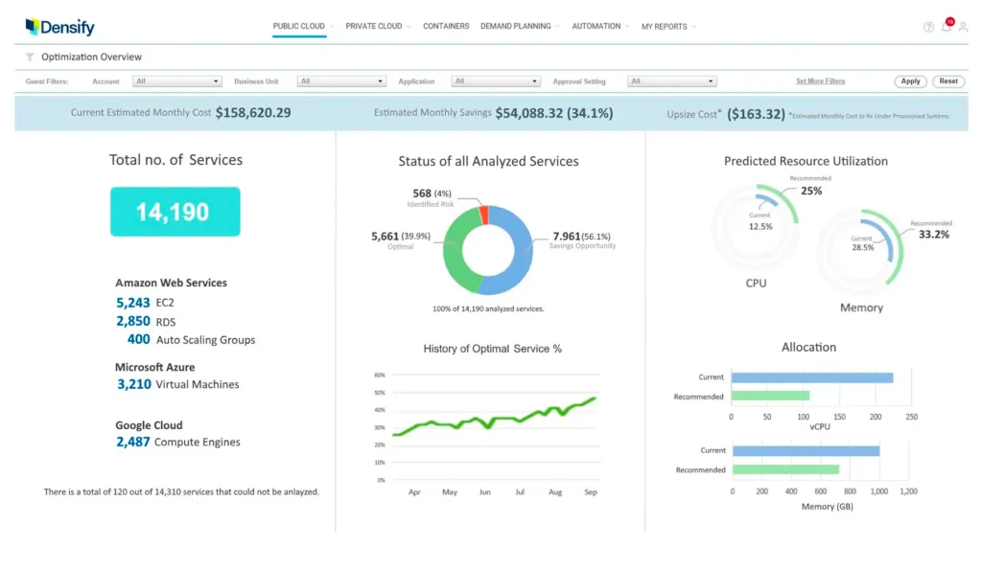Screen dimensions: 982x569
Task: Open Set More Filters link
Action: pos(820,80)
